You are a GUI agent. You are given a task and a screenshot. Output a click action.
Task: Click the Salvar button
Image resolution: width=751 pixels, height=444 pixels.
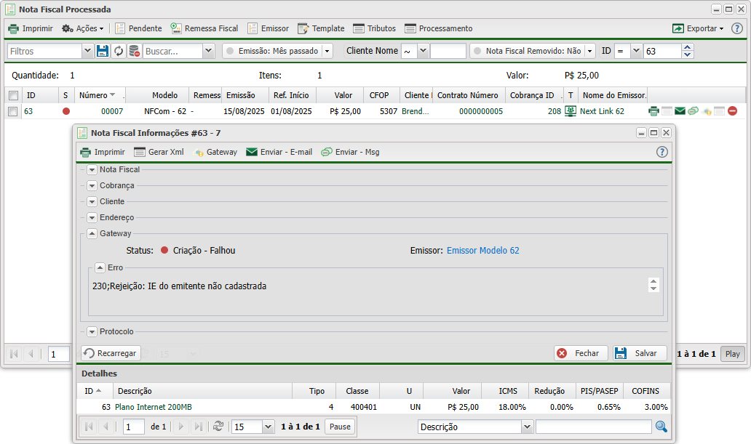(x=639, y=353)
